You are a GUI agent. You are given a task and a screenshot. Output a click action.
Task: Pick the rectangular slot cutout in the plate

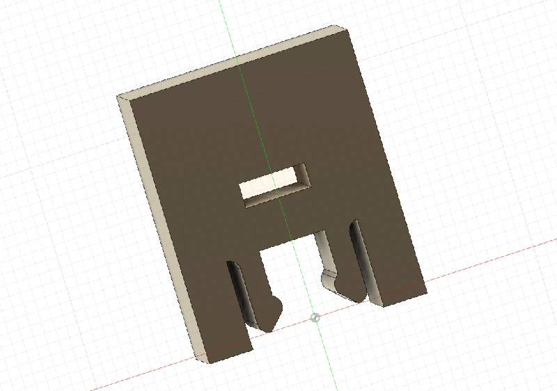274,186
